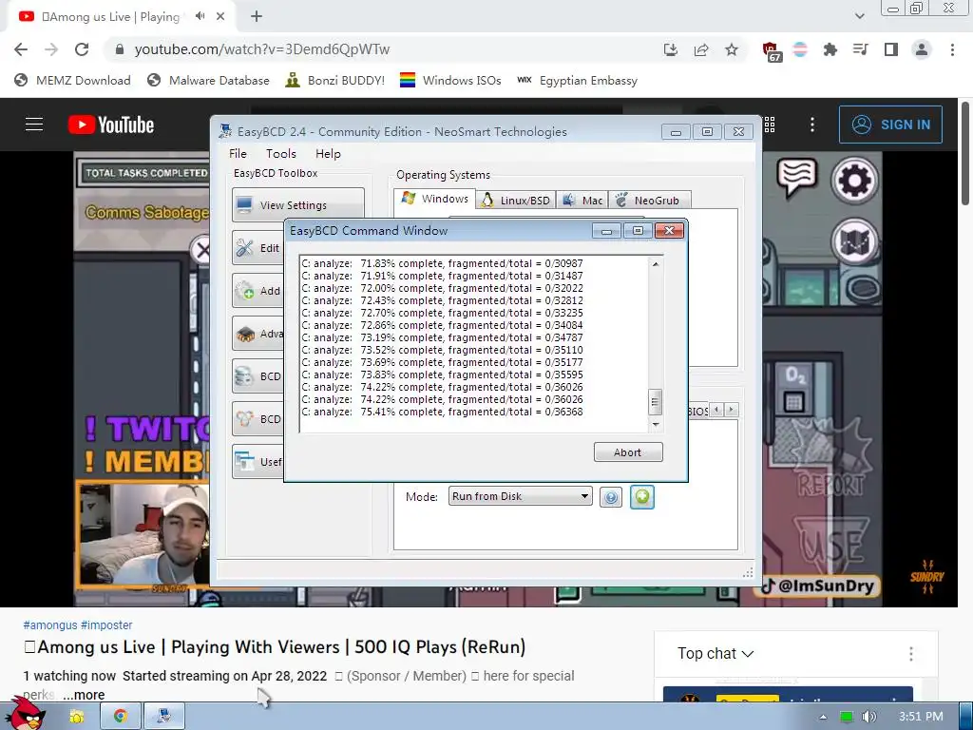Open YouTube settings three-dot menu
Image resolution: width=973 pixels, height=730 pixels.
click(811, 125)
